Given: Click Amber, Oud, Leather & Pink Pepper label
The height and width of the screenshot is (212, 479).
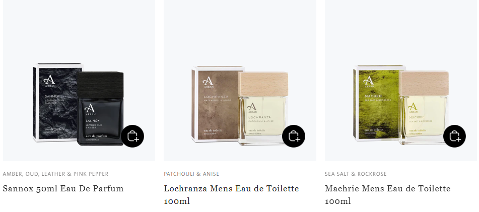Looking at the screenshot, I should [55, 174].
